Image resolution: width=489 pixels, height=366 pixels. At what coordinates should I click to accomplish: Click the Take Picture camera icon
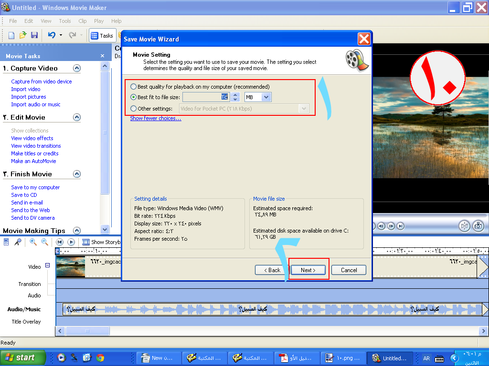pos(478,226)
